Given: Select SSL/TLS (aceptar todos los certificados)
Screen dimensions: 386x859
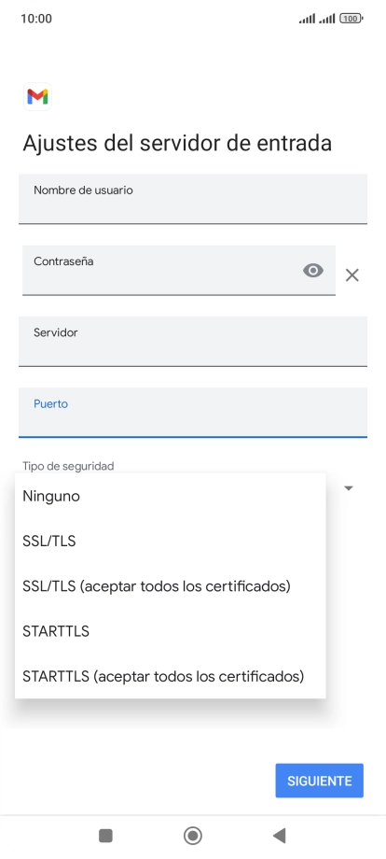Looking at the screenshot, I should coord(170,586).
